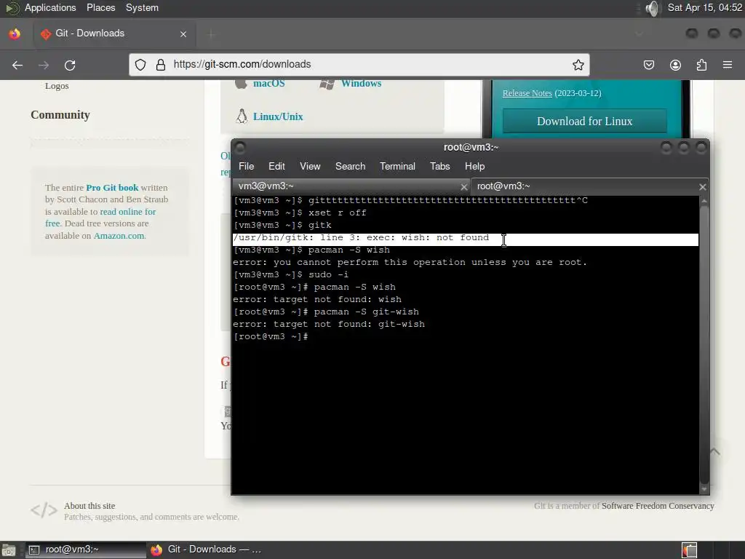Screen dimensions: 745x559
Task: Click the show desktop icon in panel
Action: tap(9, 550)
